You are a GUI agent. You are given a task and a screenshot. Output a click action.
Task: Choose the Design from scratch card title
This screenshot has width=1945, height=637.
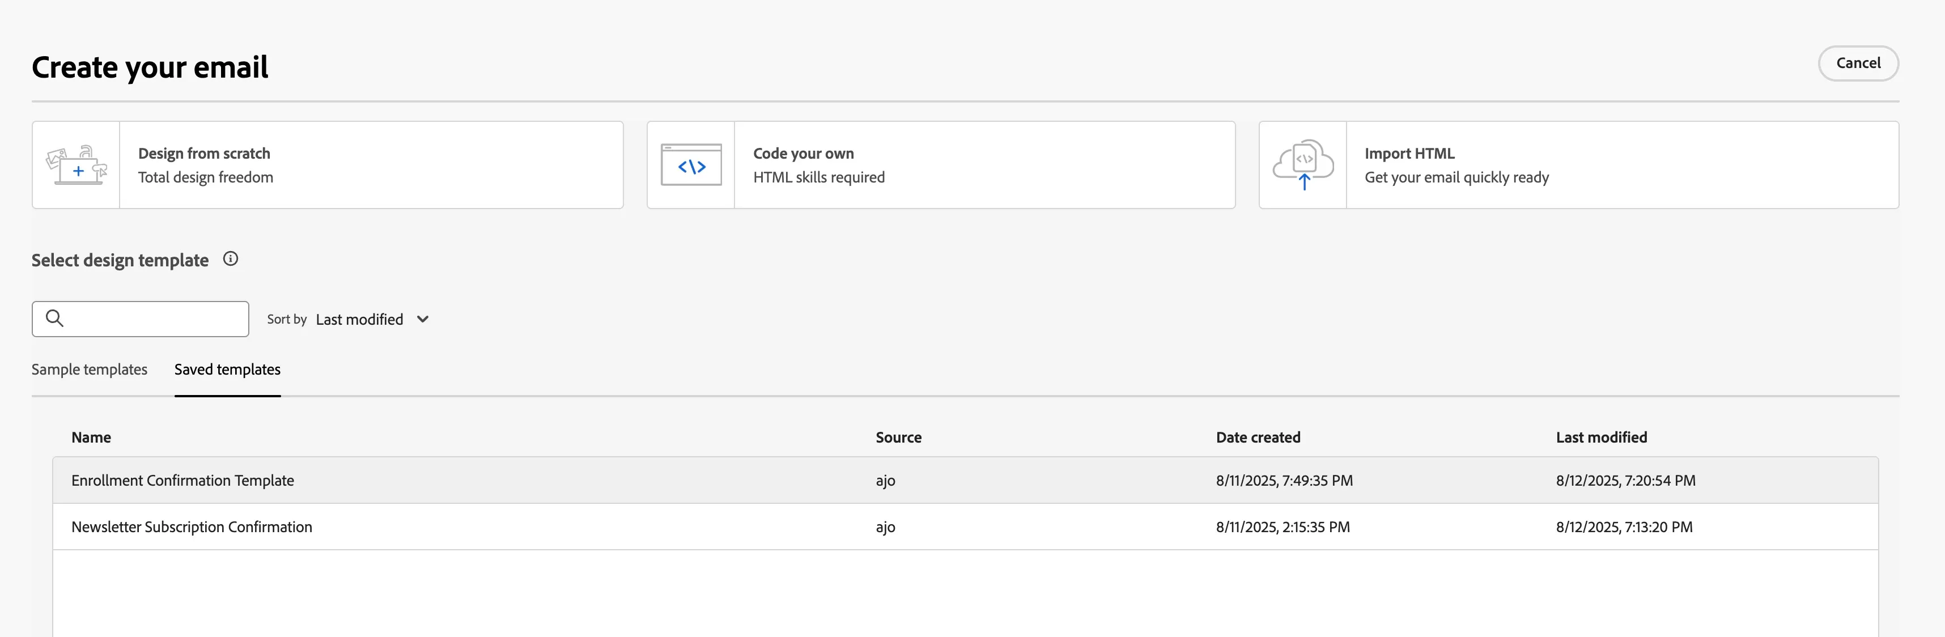click(x=204, y=153)
